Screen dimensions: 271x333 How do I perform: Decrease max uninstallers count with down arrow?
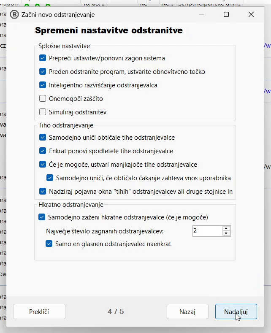226,233
